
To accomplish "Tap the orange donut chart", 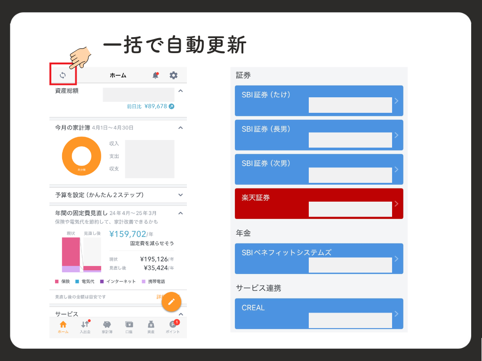I will (81, 156).
